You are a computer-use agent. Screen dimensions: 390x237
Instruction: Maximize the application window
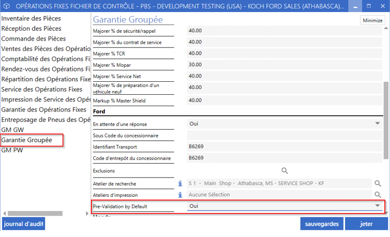(x=369, y=6)
